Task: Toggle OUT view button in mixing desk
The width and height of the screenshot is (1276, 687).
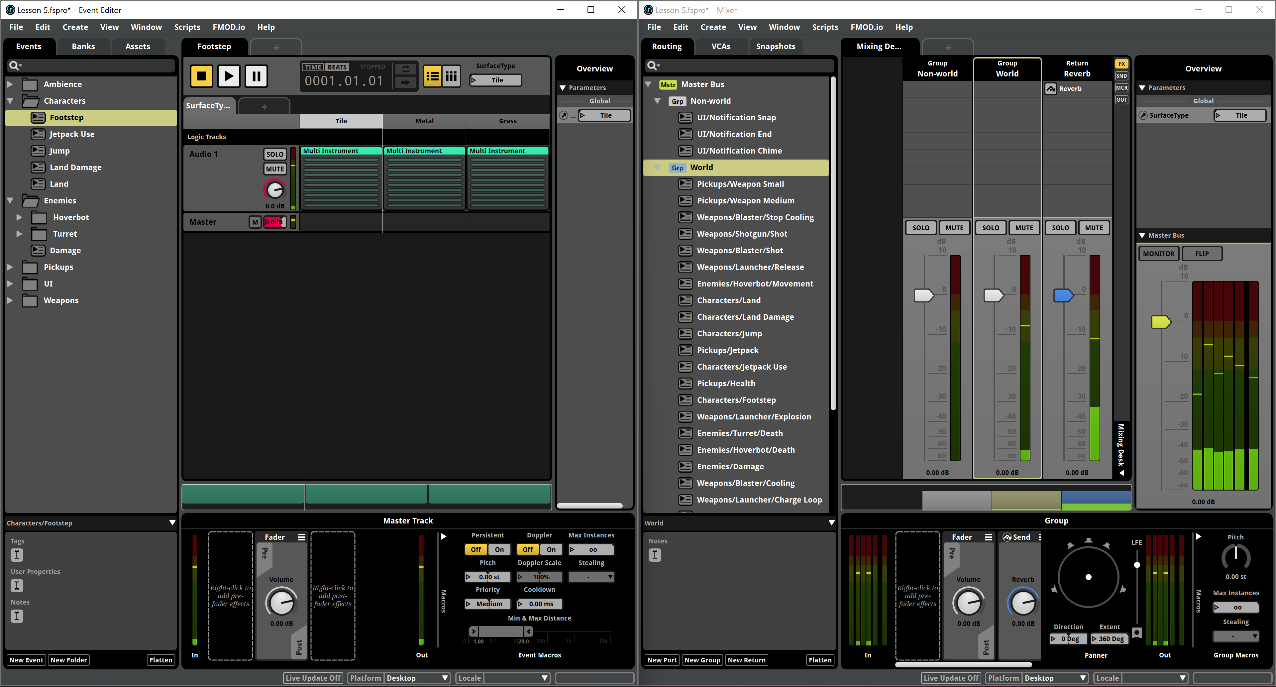Action: pos(1121,100)
